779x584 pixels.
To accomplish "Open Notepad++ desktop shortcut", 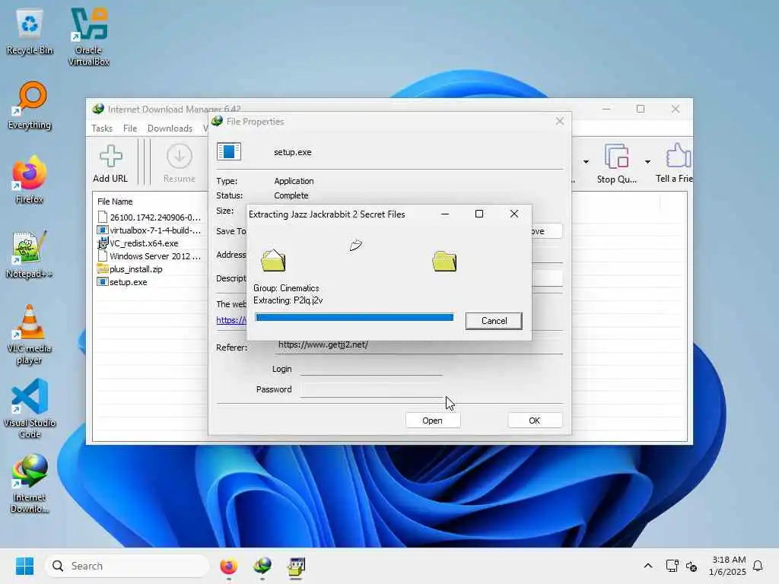I will coord(30,254).
